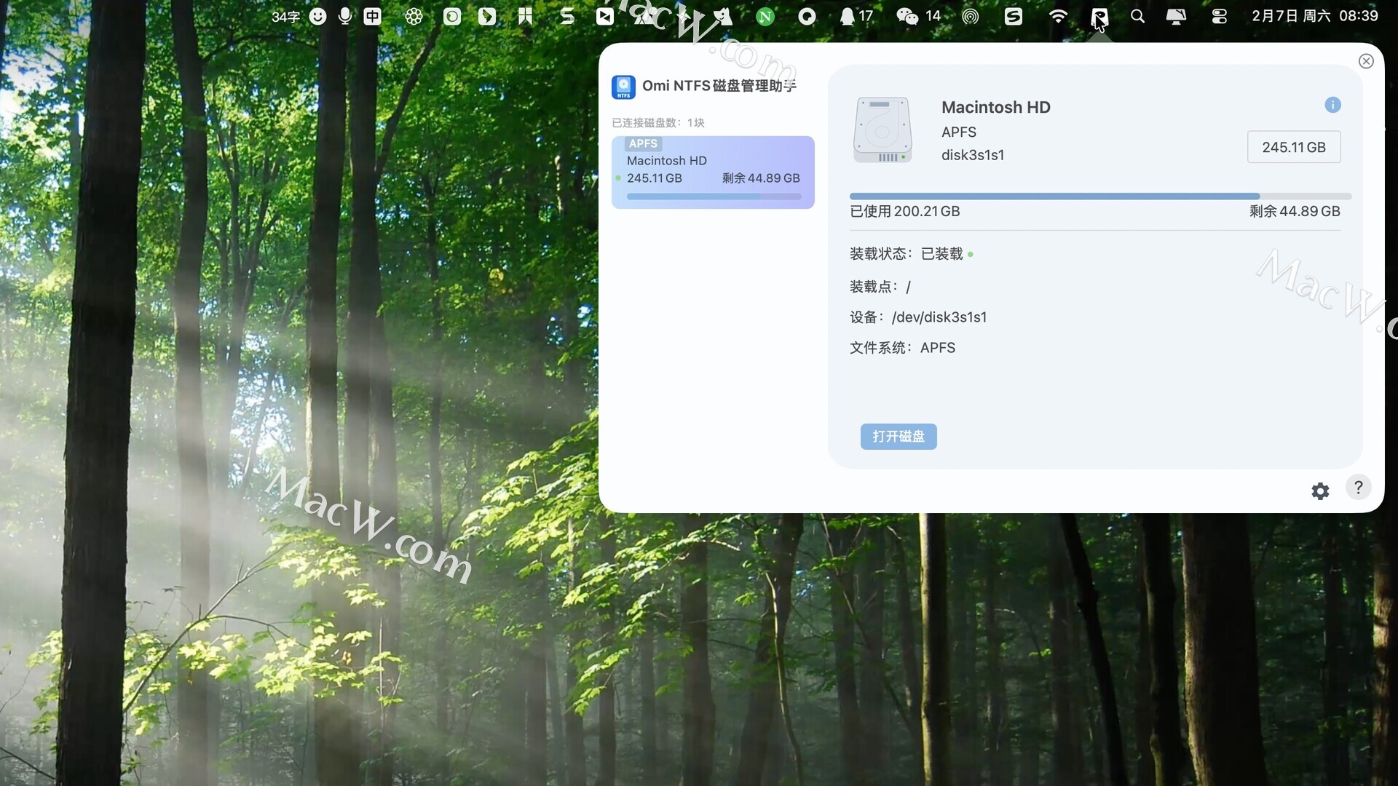Click the help question mark button
The height and width of the screenshot is (786, 1398).
pyautogui.click(x=1358, y=488)
